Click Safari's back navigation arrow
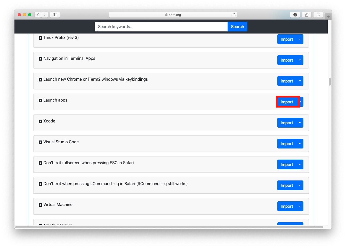 pyautogui.click(x=38, y=15)
